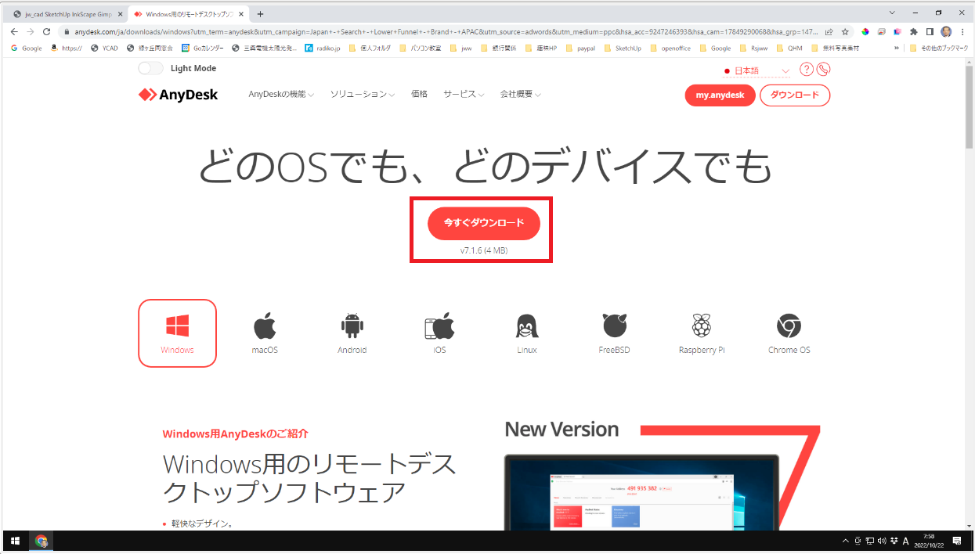975x554 pixels.
Task: Toggle the Light Mode switch
Action: (x=150, y=68)
